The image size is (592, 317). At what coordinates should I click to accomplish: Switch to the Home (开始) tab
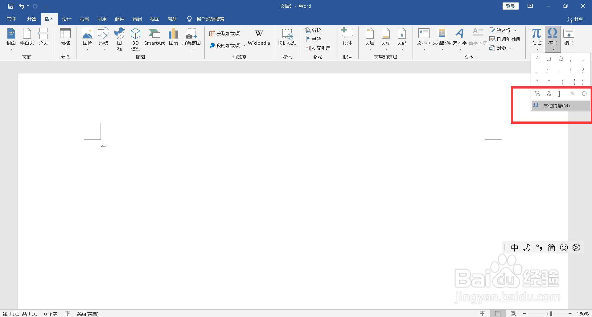click(x=31, y=19)
